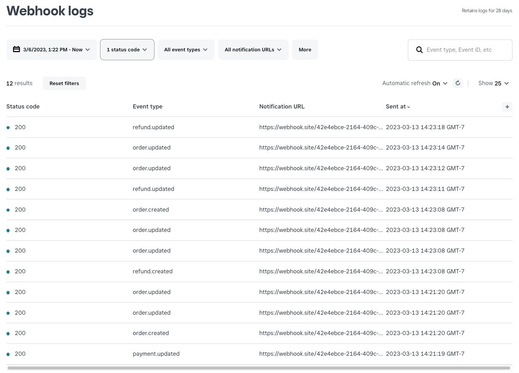Click the Status code column header
The width and height of the screenshot is (519, 373).
pyautogui.click(x=23, y=107)
